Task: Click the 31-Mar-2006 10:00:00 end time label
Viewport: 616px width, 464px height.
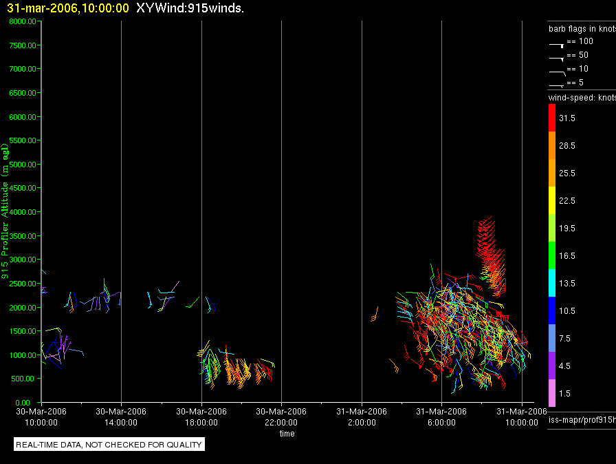Action: 522,416
